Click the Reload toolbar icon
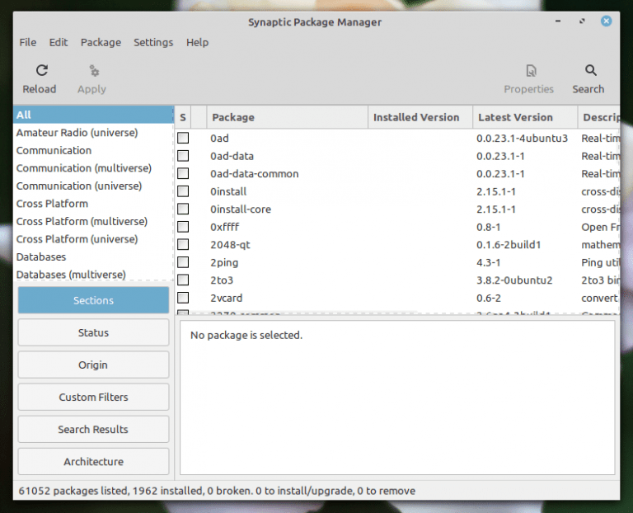Screen dimensions: 633x513 point(41,71)
